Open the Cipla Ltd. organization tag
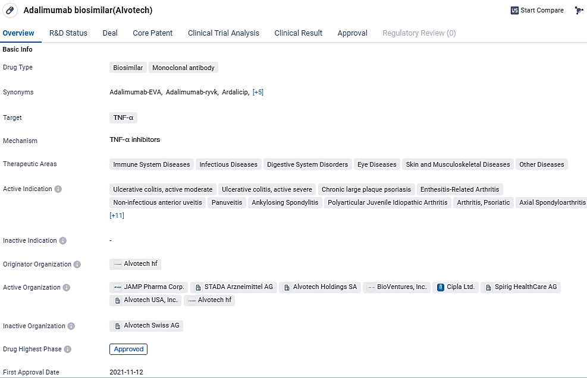The image size is (587, 378). 456,287
